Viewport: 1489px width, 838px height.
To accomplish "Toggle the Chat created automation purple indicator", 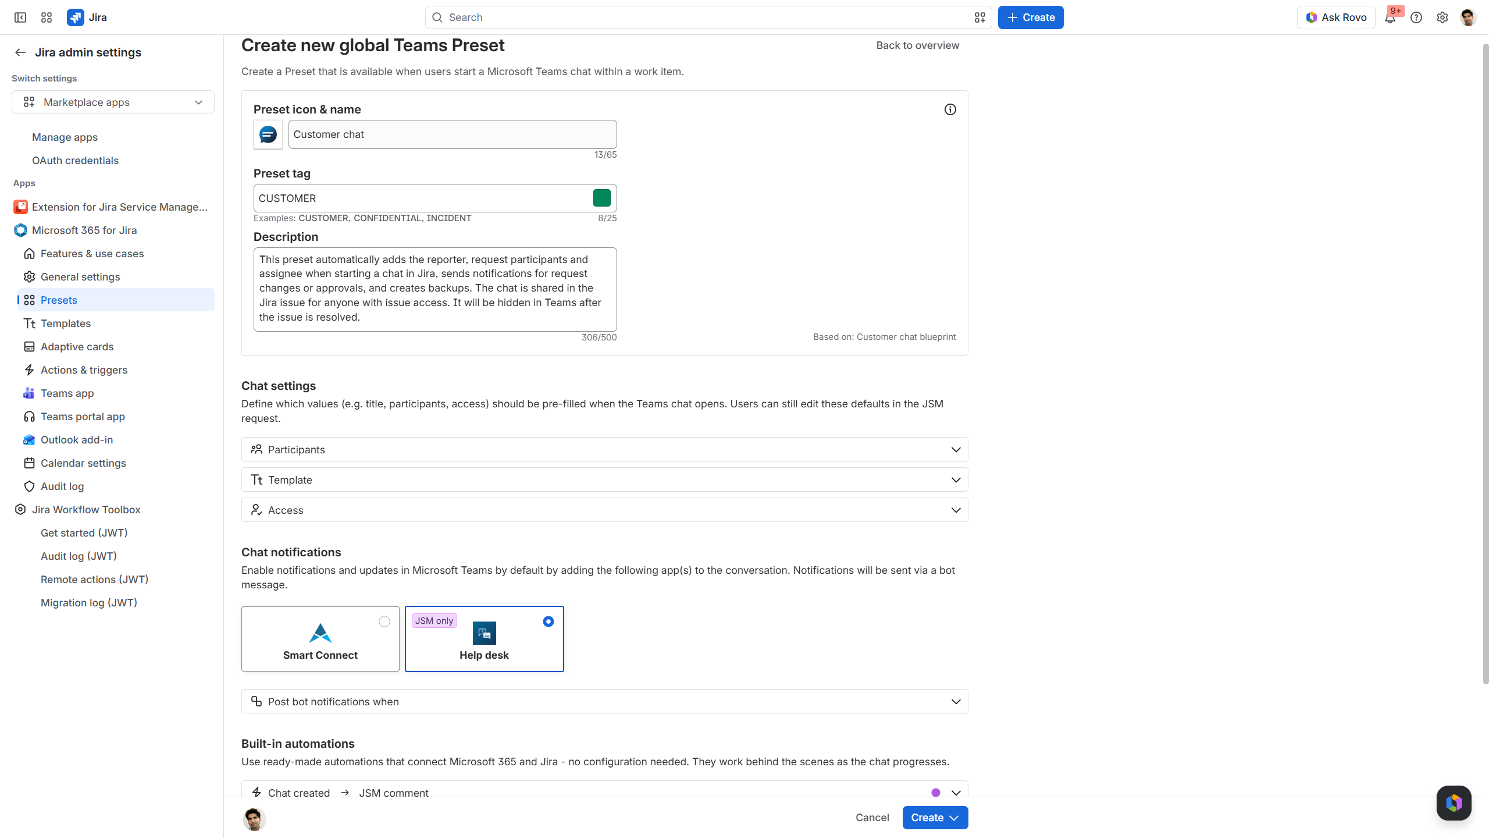I will click(935, 792).
